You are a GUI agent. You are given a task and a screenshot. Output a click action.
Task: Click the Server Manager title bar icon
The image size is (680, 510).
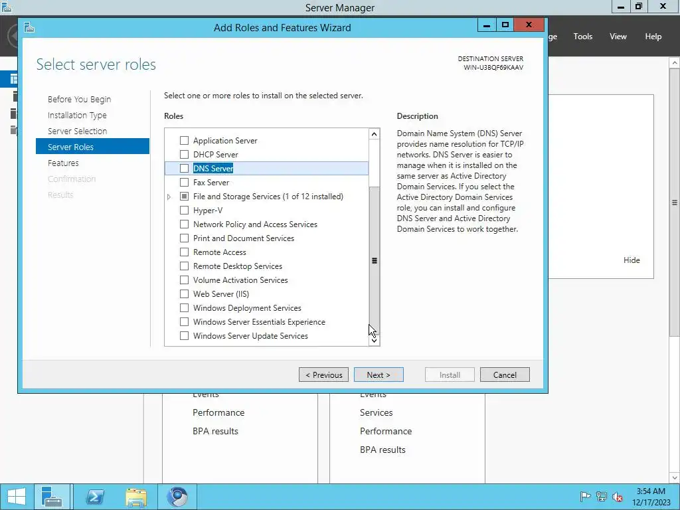pyautogui.click(x=7, y=7)
